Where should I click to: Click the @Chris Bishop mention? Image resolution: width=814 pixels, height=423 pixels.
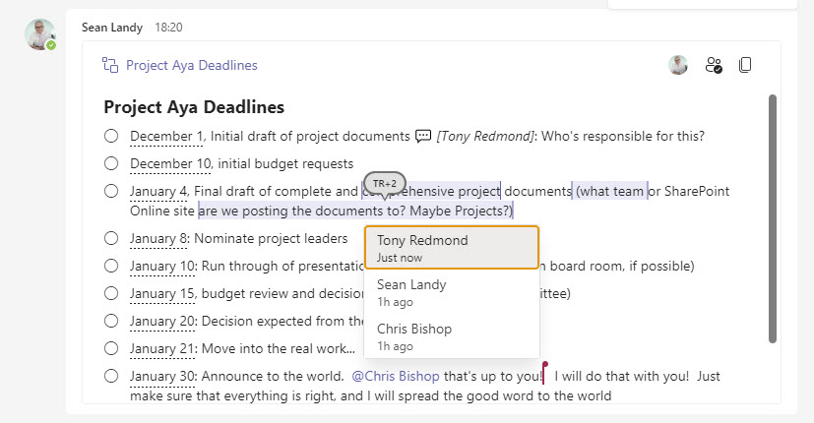click(x=396, y=377)
